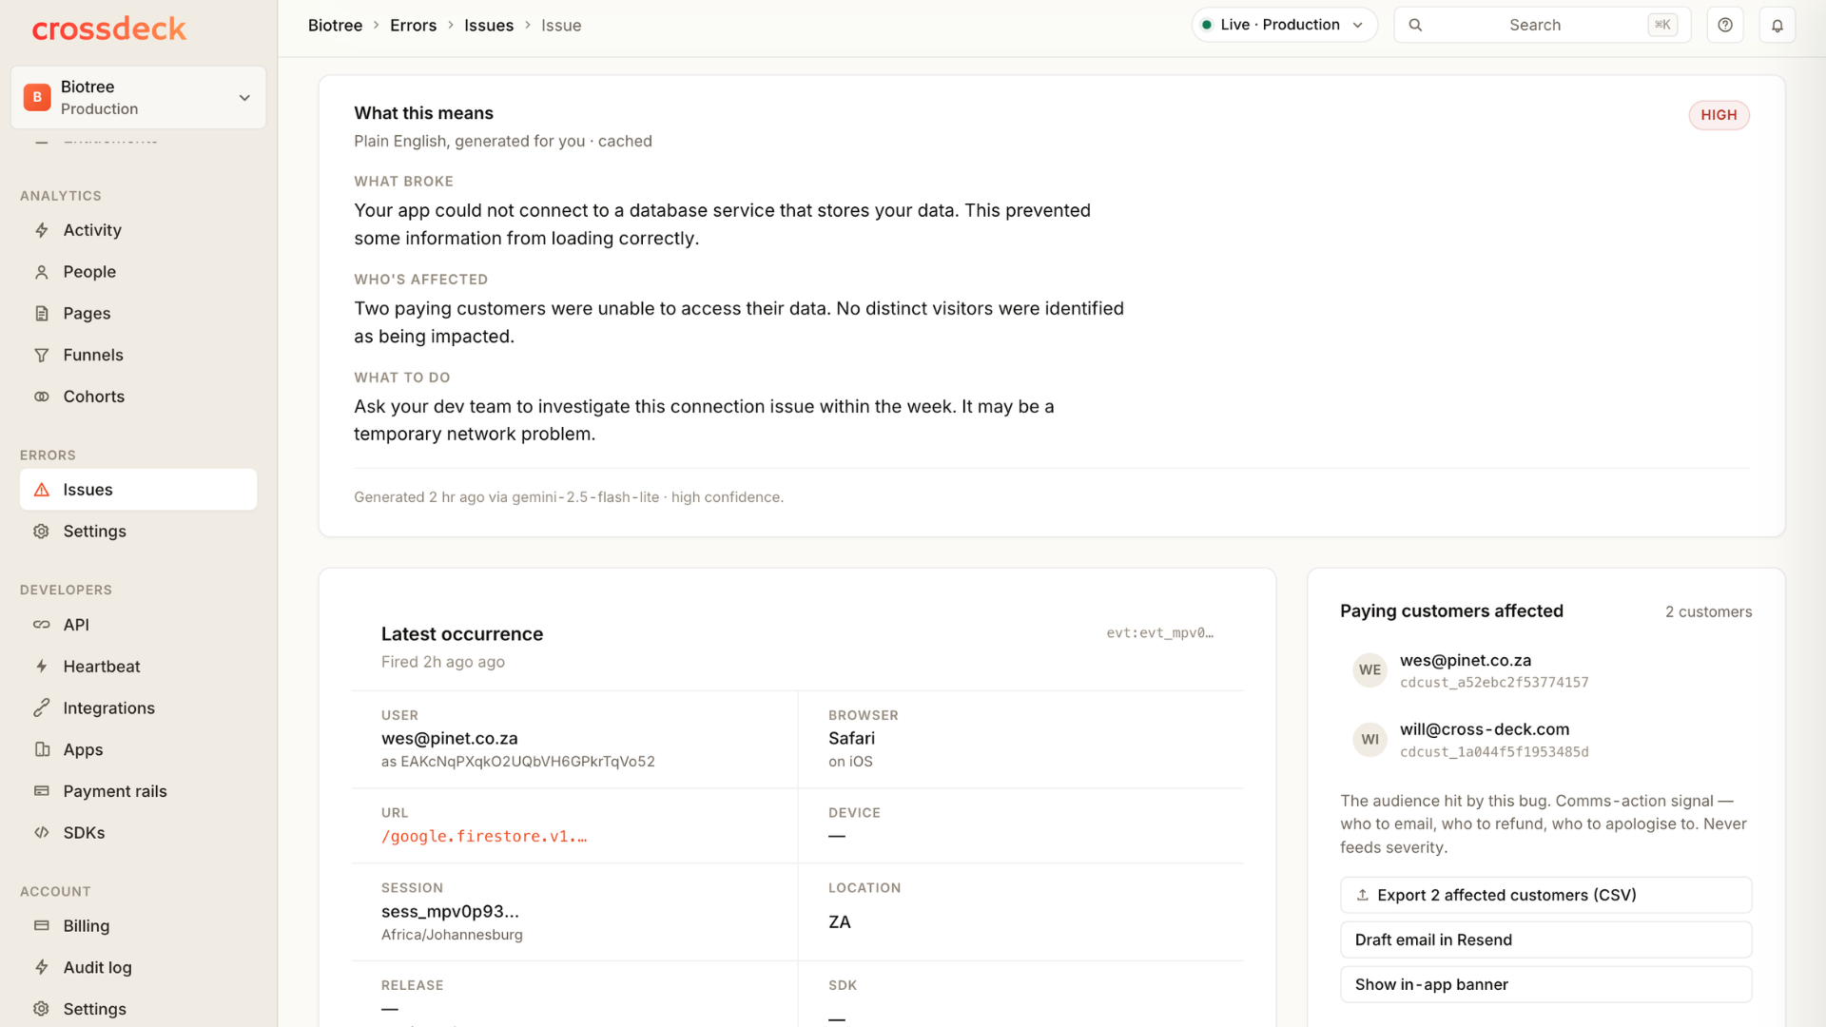Click the Search input field
The image size is (1826, 1027).
(x=1542, y=25)
